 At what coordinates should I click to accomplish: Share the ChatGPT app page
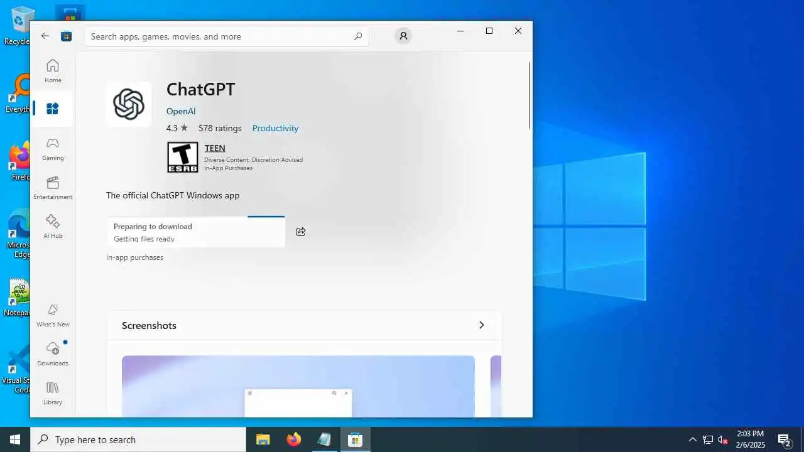click(x=301, y=232)
